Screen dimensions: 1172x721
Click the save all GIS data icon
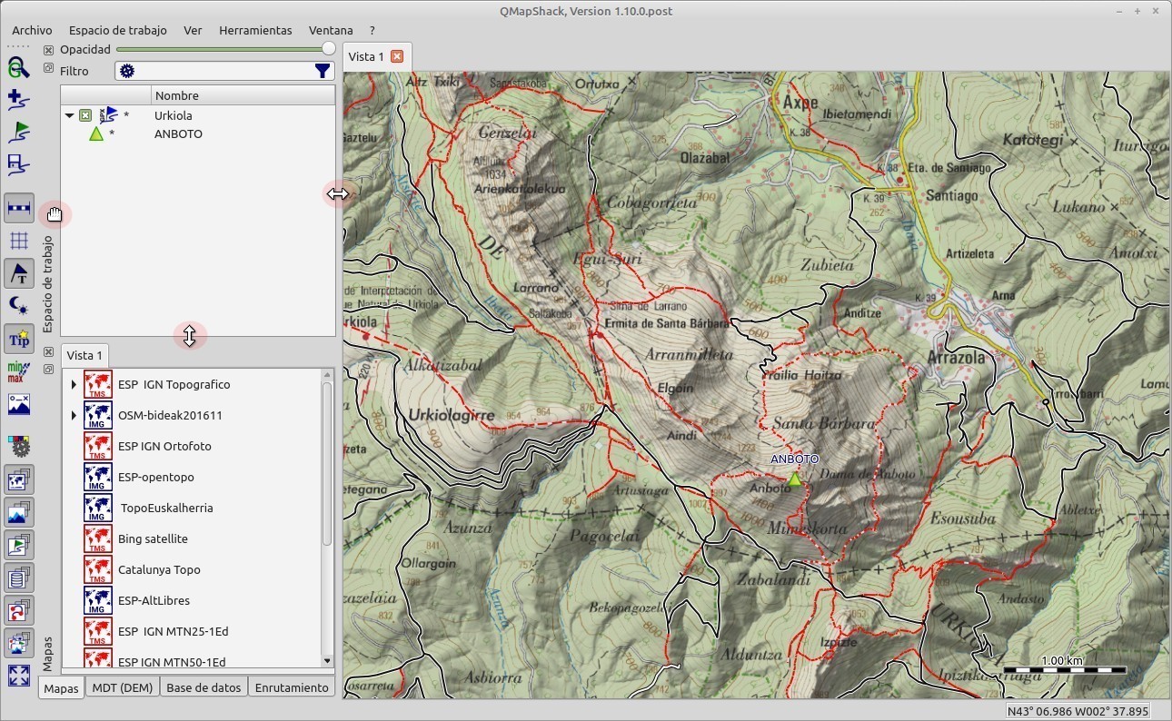(x=19, y=165)
